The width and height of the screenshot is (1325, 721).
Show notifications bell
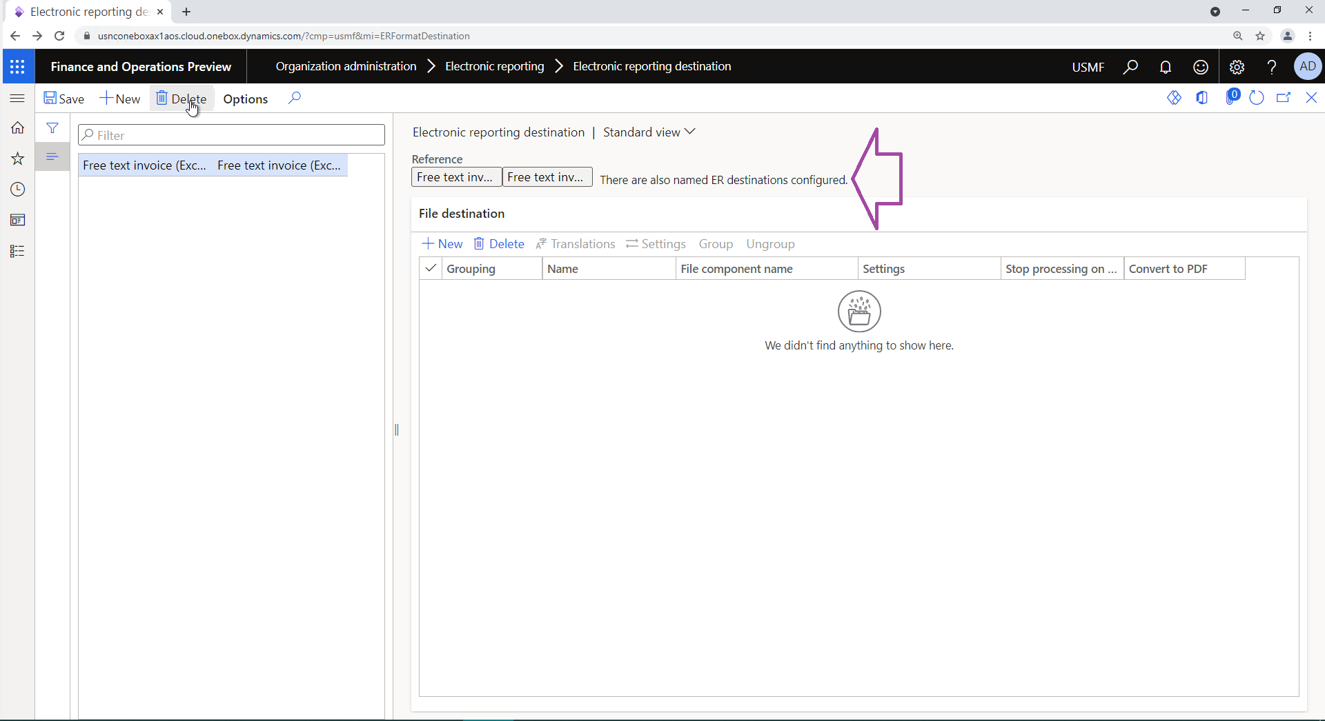click(x=1166, y=67)
